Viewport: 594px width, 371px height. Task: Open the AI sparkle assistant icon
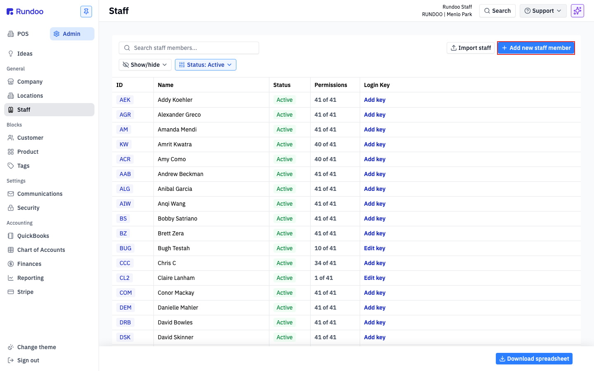(x=577, y=11)
